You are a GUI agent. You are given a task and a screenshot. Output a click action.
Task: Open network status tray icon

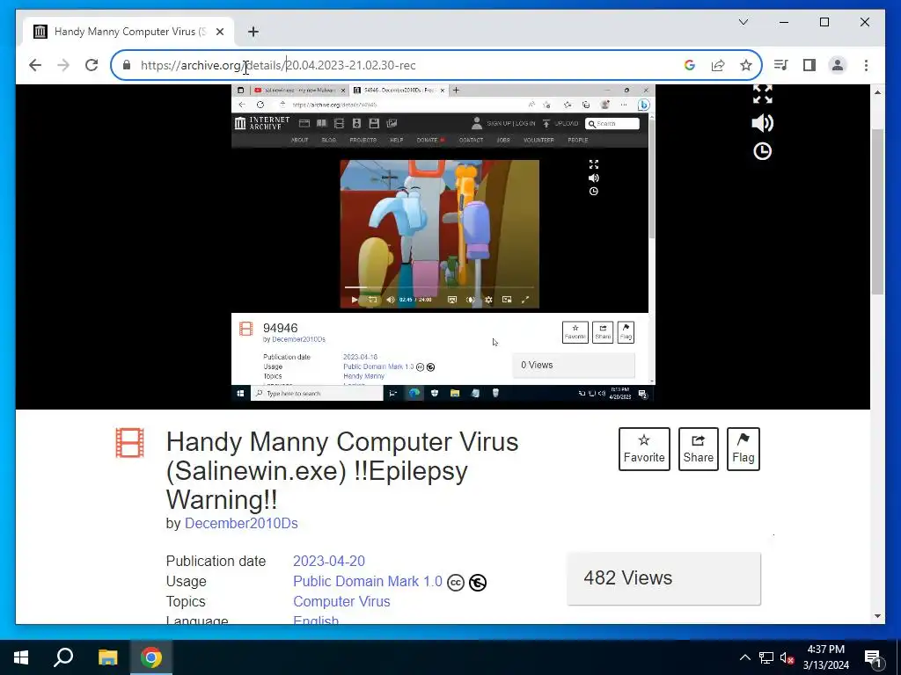pyautogui.click(x=766, y=657)
